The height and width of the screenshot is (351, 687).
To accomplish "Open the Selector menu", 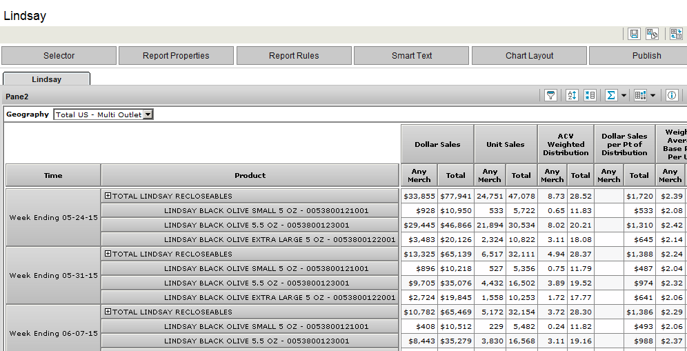I will (59, 56).
